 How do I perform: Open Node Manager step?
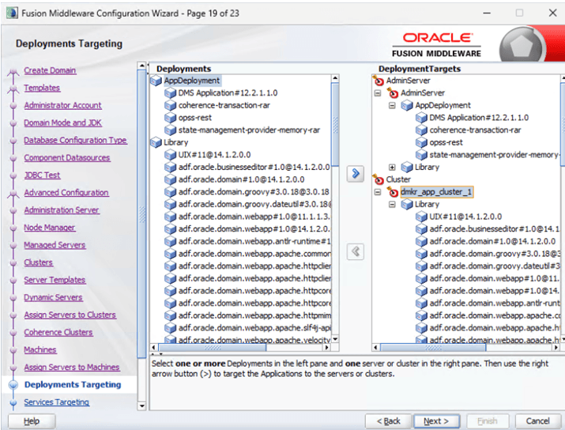click(49, 228)
